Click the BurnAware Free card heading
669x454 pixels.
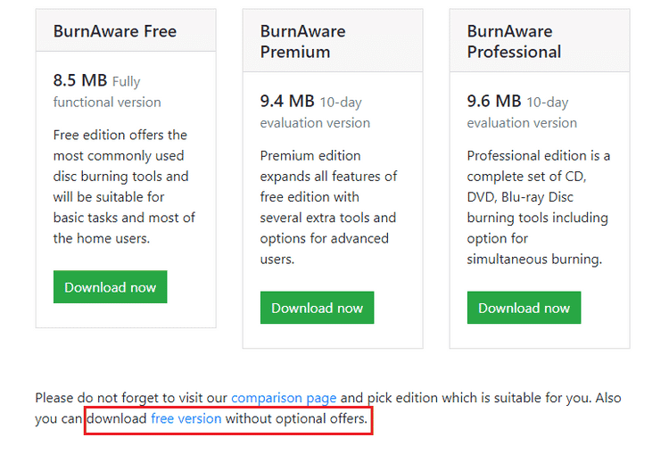point(115,31)
